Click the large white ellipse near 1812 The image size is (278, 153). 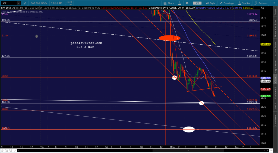(x=189, y=129)
